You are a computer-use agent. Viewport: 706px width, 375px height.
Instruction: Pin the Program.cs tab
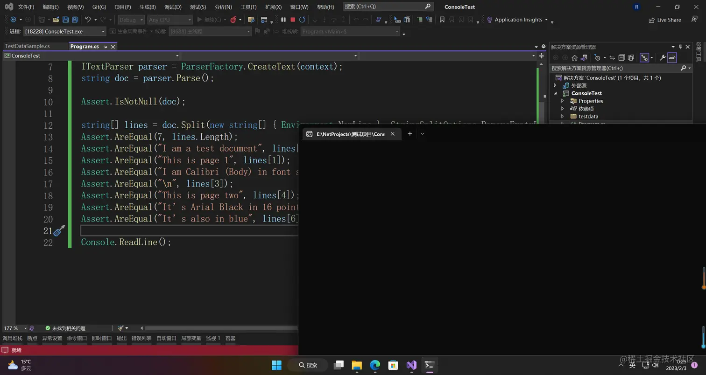tap(106, 47)
